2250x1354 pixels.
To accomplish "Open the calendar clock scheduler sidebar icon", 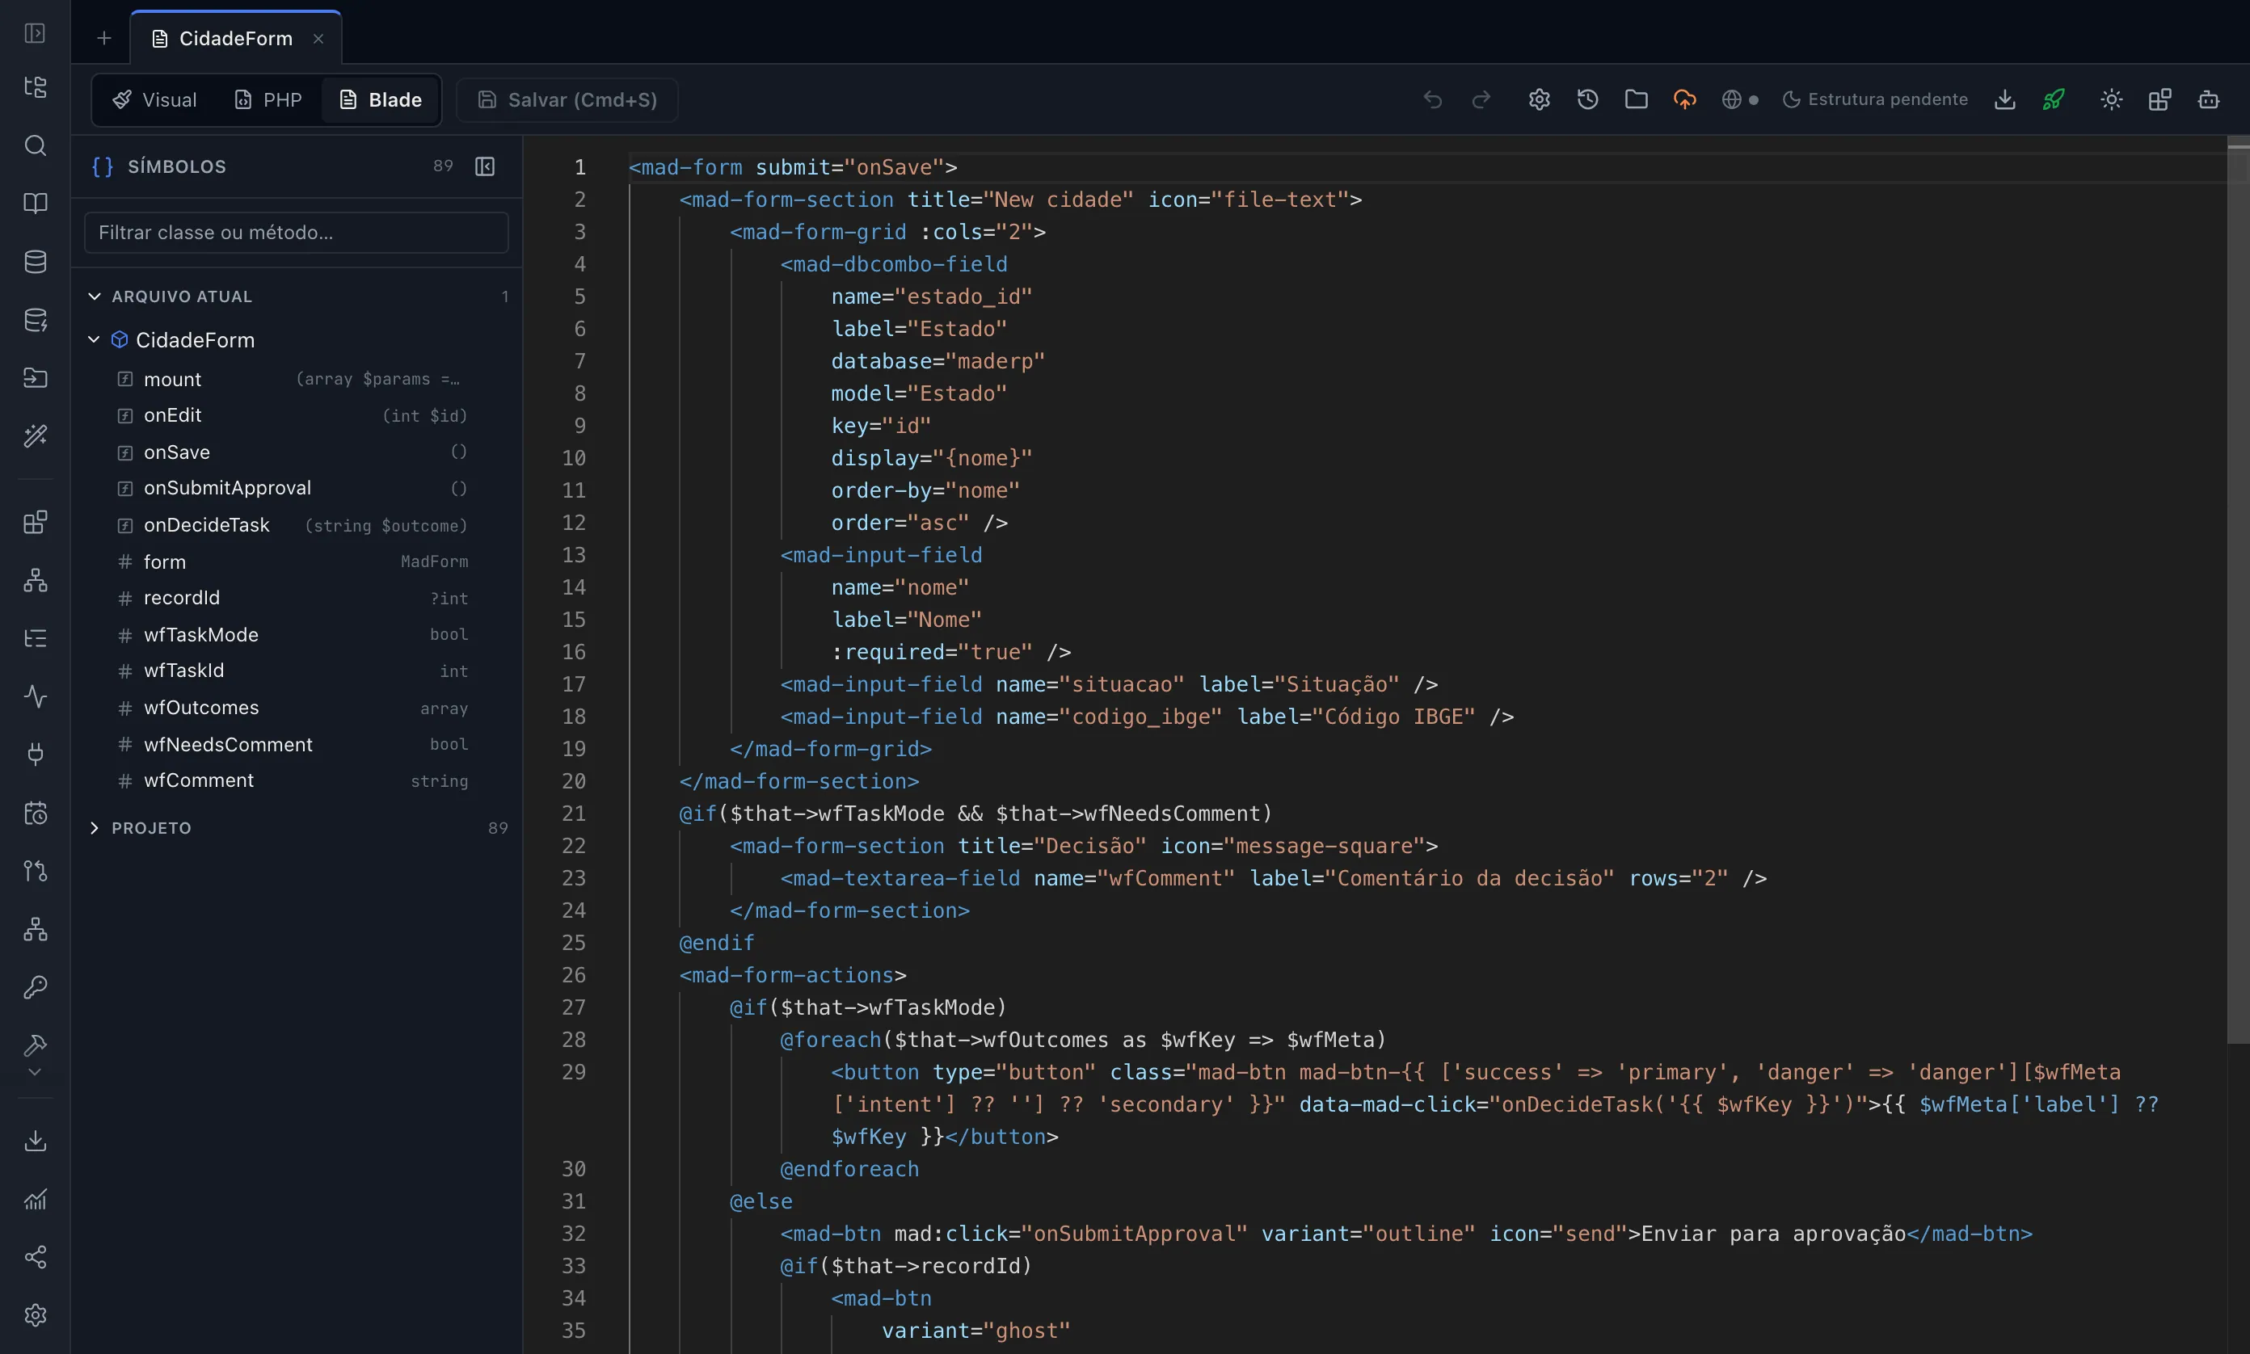I will 35,813.
